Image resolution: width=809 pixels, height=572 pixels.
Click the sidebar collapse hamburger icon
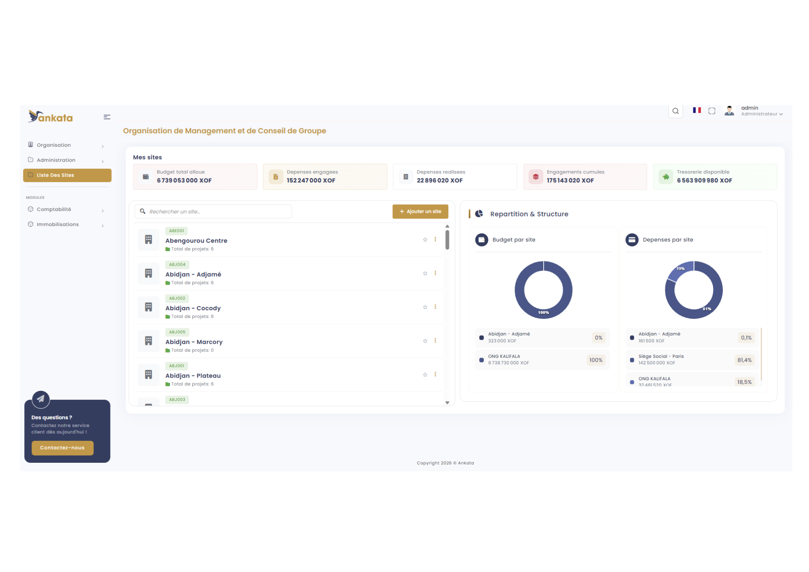pyautogui.click(x=107, y=117)
